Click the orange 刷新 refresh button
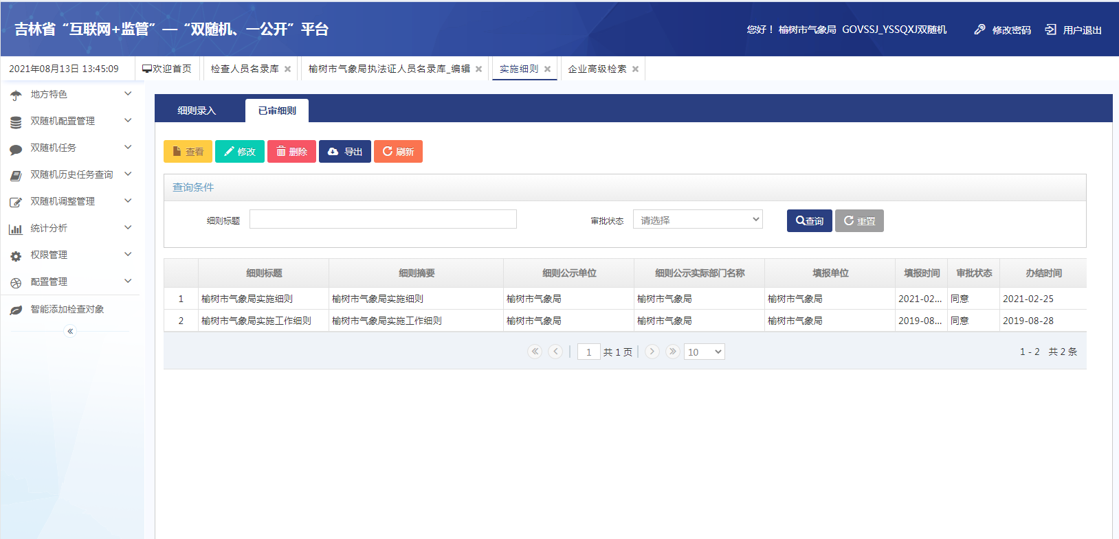 click(x=398, y=152)
